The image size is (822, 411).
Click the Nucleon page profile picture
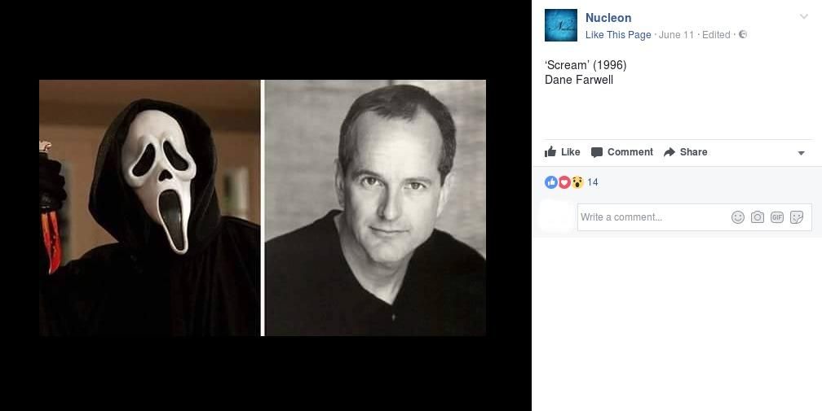click(561, 25)
